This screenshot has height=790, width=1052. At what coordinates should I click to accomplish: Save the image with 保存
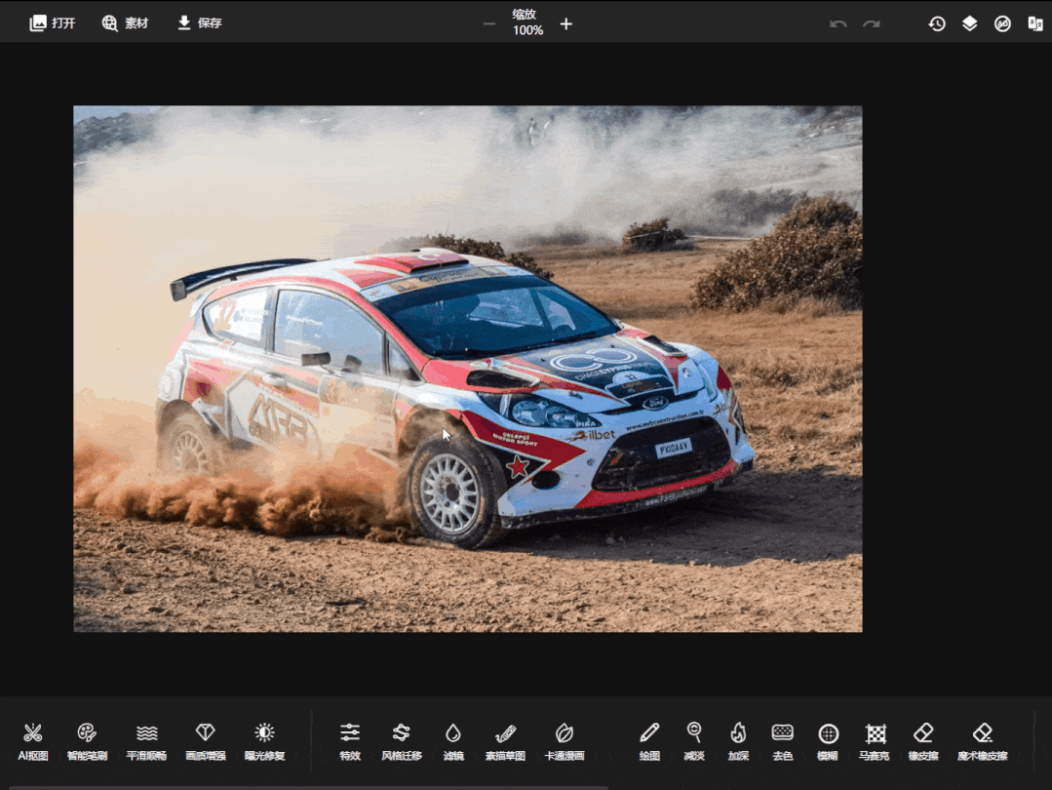199,23
